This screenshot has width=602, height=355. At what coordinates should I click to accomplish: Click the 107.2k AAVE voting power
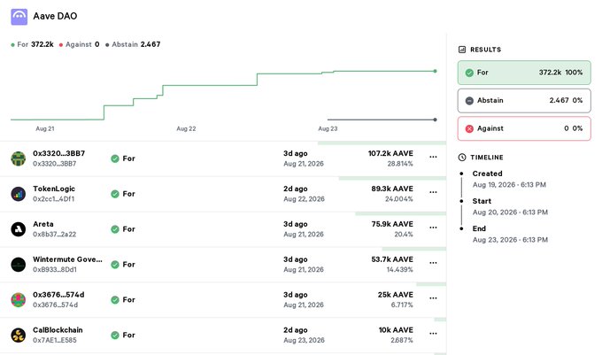(390, 153)
